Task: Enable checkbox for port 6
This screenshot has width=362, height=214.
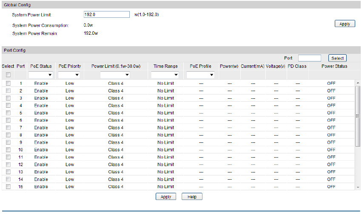Action: 9,120
